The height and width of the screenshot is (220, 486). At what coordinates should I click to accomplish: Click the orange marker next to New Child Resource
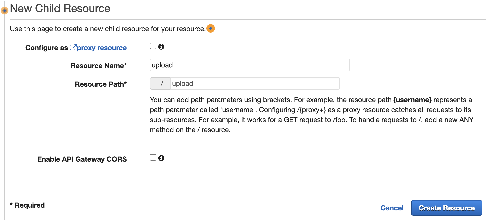tap(4, 10)
